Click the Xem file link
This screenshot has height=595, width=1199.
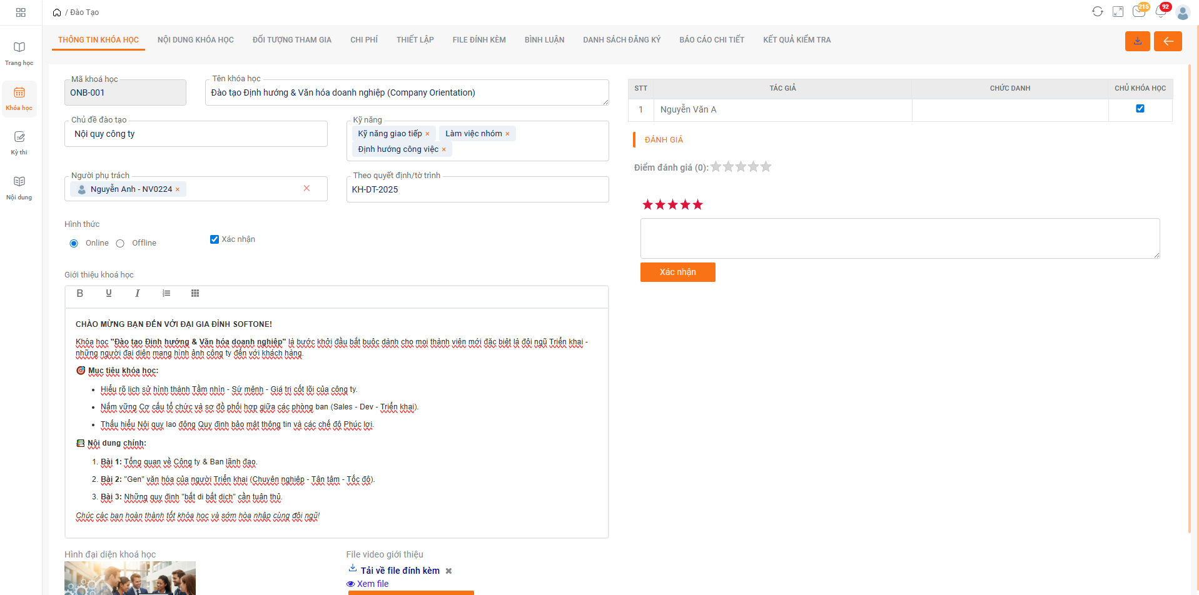[x=372, y=584]
